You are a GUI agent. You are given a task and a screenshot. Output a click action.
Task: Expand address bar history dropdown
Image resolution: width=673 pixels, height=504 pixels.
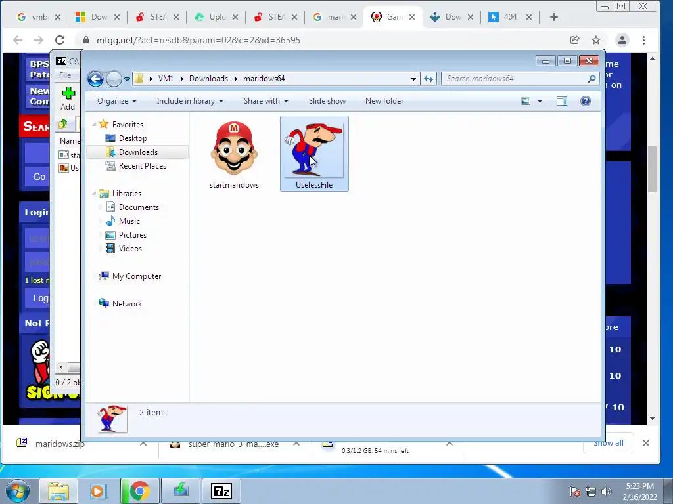[413, 79]
